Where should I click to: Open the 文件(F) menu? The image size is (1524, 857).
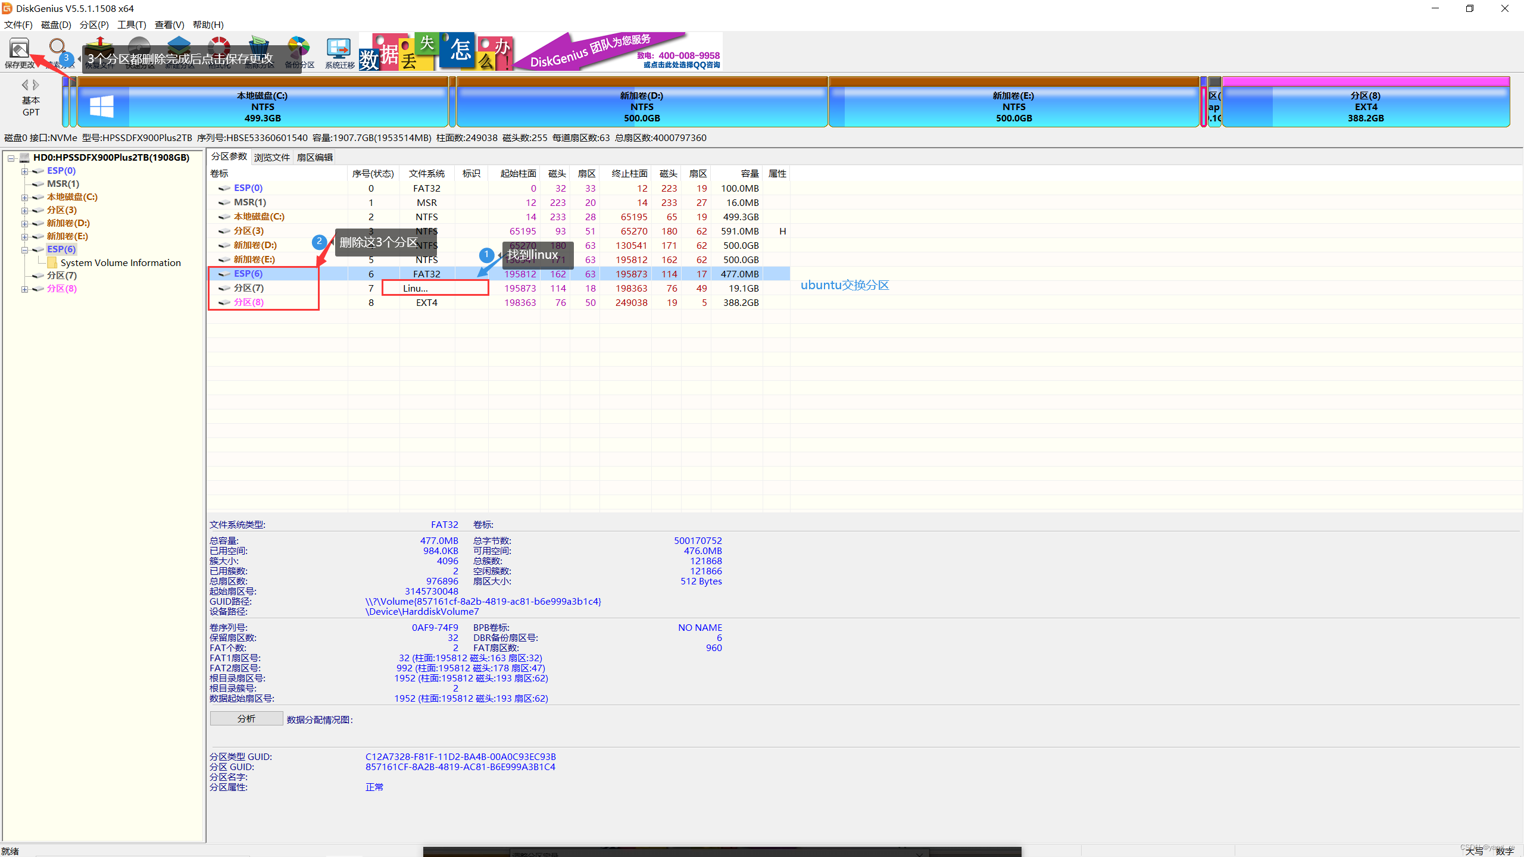(18, 24)
